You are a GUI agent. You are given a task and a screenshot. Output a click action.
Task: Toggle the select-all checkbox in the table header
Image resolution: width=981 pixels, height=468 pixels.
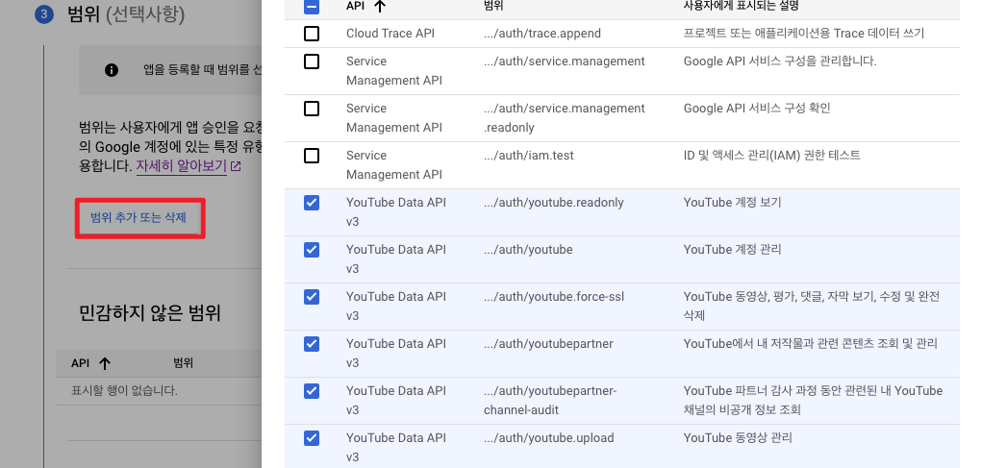[x=312, y=7]
